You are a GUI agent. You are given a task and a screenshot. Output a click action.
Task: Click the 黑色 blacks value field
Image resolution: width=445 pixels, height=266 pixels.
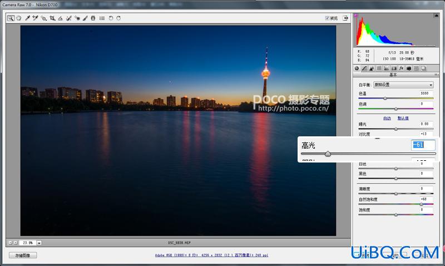click(426, 174)
